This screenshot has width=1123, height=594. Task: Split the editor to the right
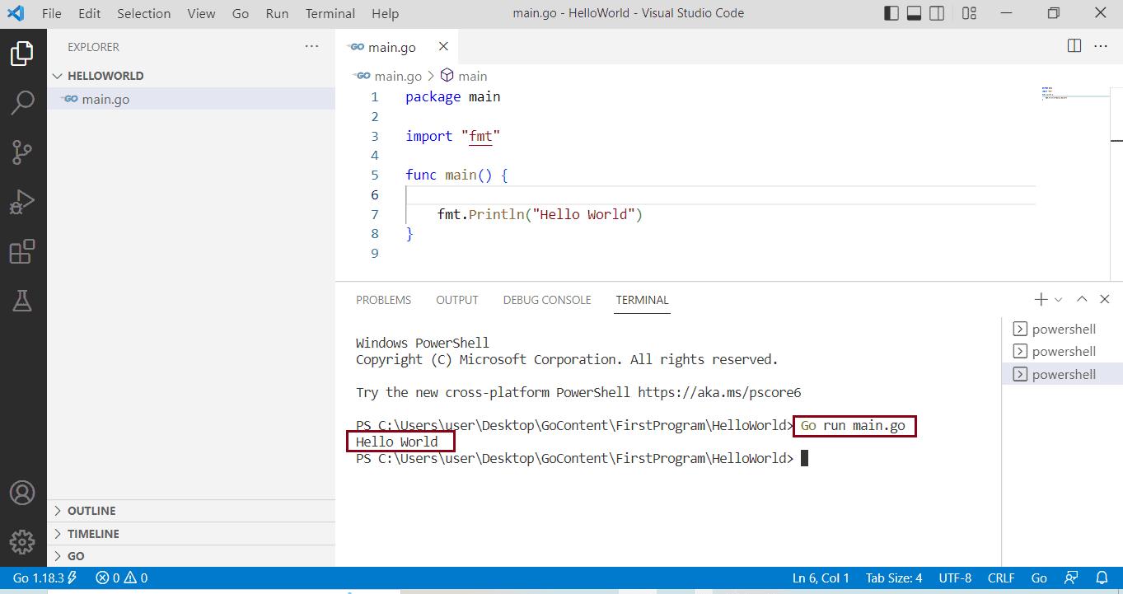click(1074, 46)
